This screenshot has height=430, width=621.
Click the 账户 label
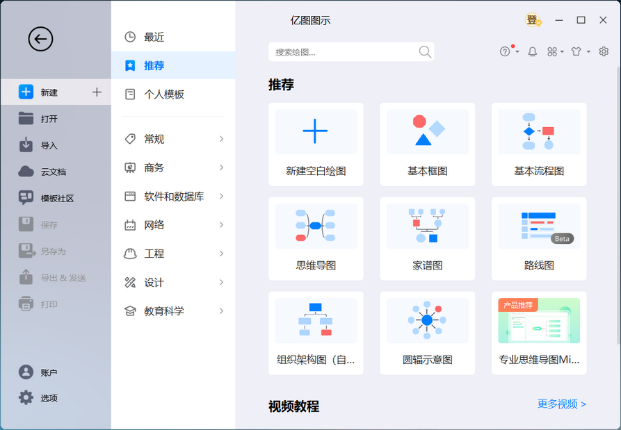(x=49, y=372)
